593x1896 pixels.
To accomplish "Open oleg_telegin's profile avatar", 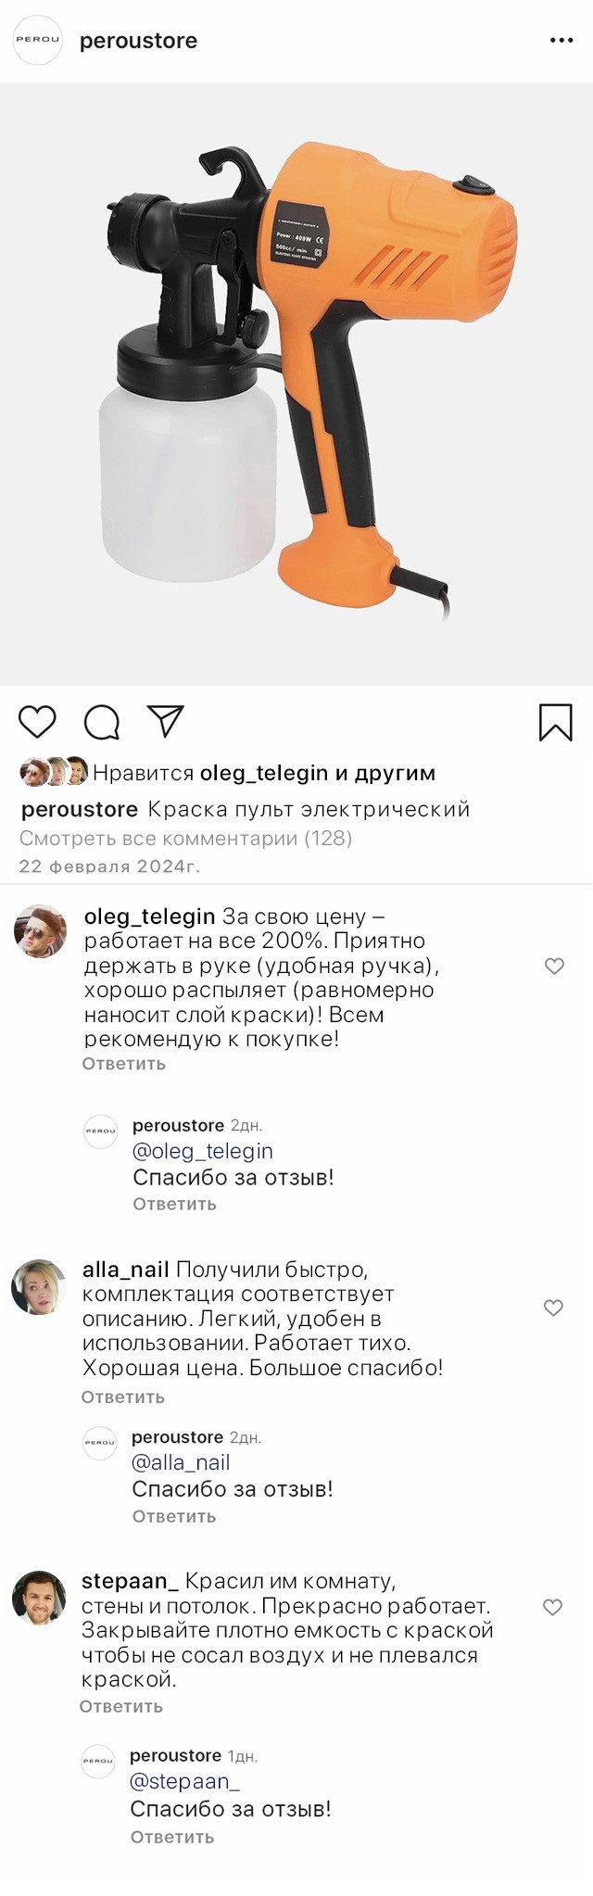I will tap(41, 931).
